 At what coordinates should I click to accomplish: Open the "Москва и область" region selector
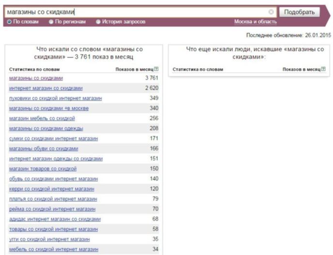[256, 22]
